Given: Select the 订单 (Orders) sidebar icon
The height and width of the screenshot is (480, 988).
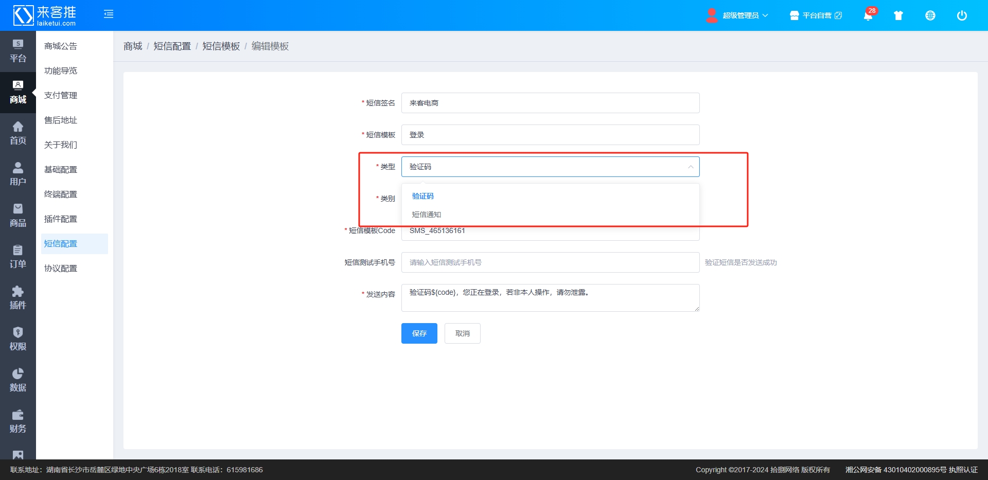Looking at the screenshot, I should click(18, 257).
